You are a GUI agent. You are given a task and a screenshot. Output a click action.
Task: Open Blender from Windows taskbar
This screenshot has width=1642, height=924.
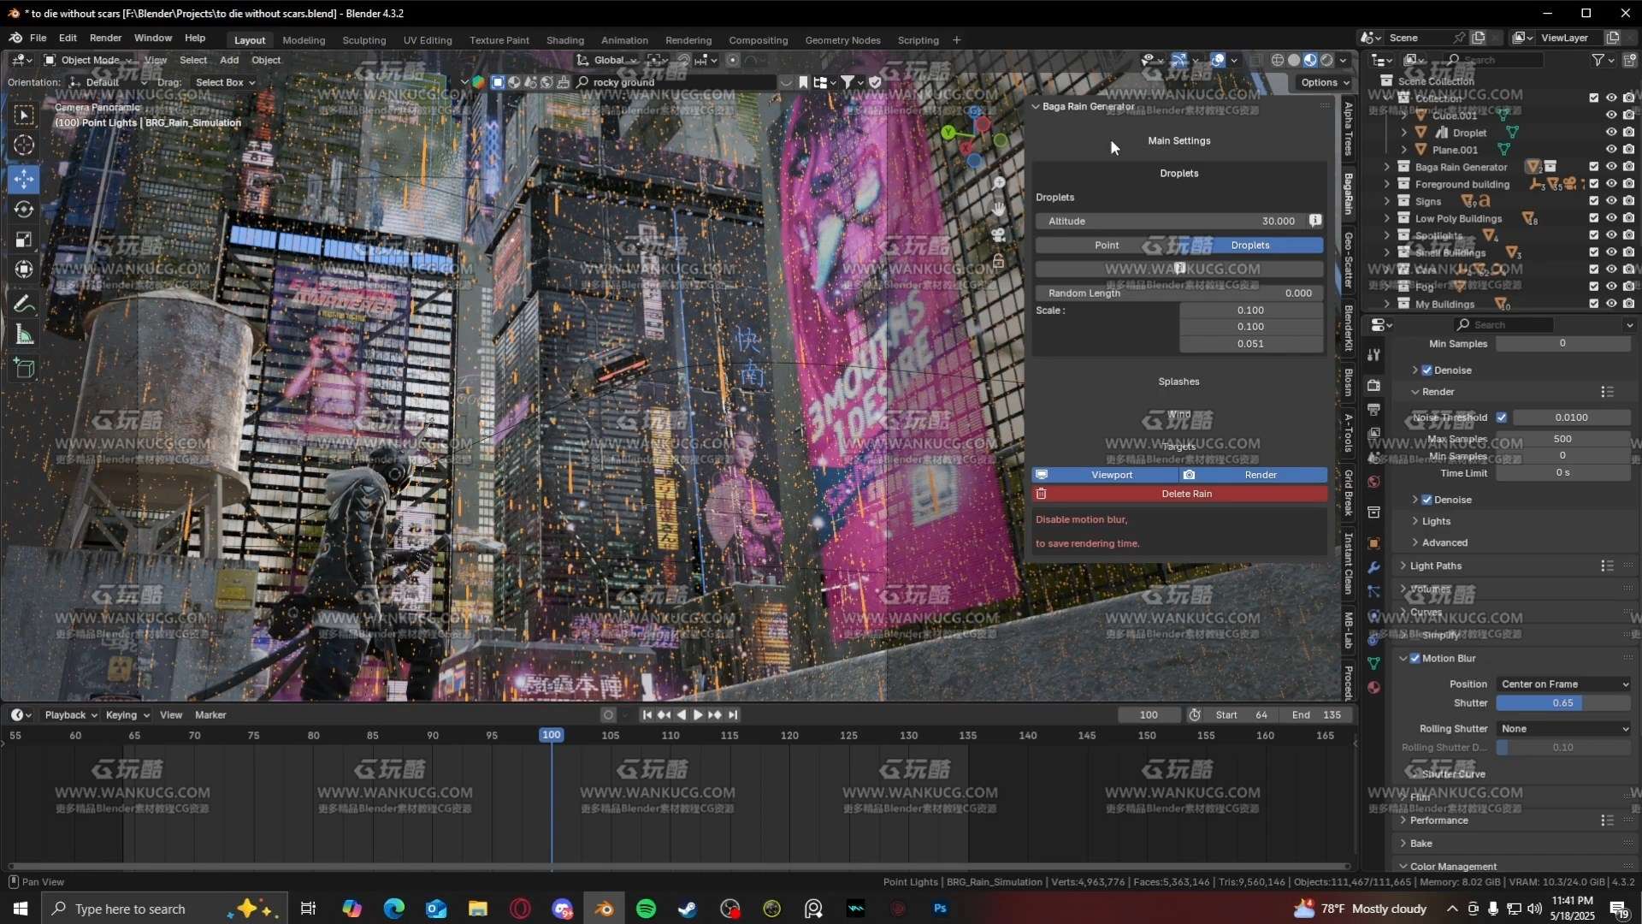[x=604, y=909]
